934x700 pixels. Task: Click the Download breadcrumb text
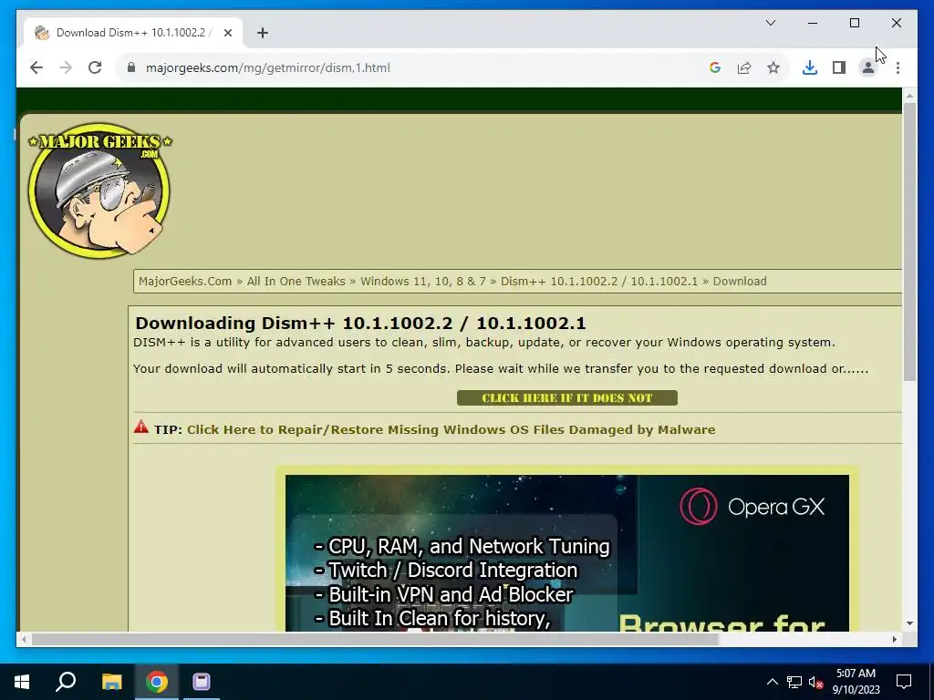point(739,281)
